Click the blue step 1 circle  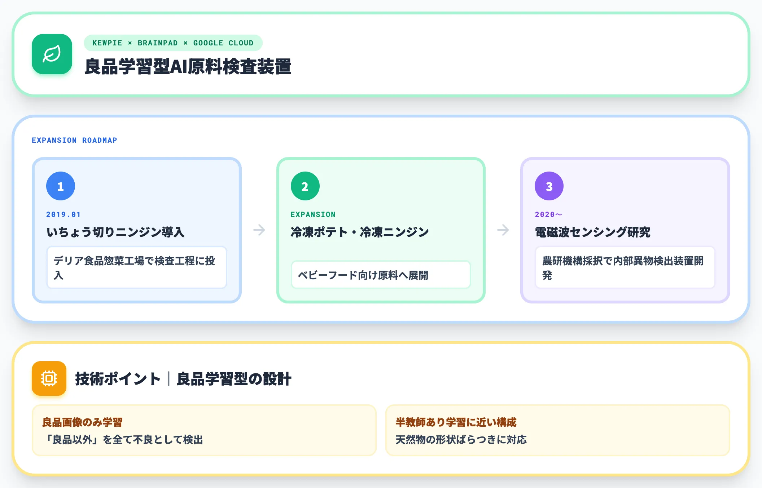(x=61, y=186)
